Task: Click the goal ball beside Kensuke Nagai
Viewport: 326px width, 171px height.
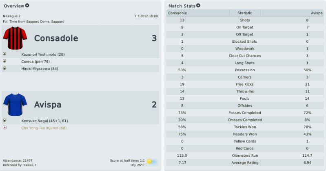Action: pyautogui.click(x=4, y=121)
